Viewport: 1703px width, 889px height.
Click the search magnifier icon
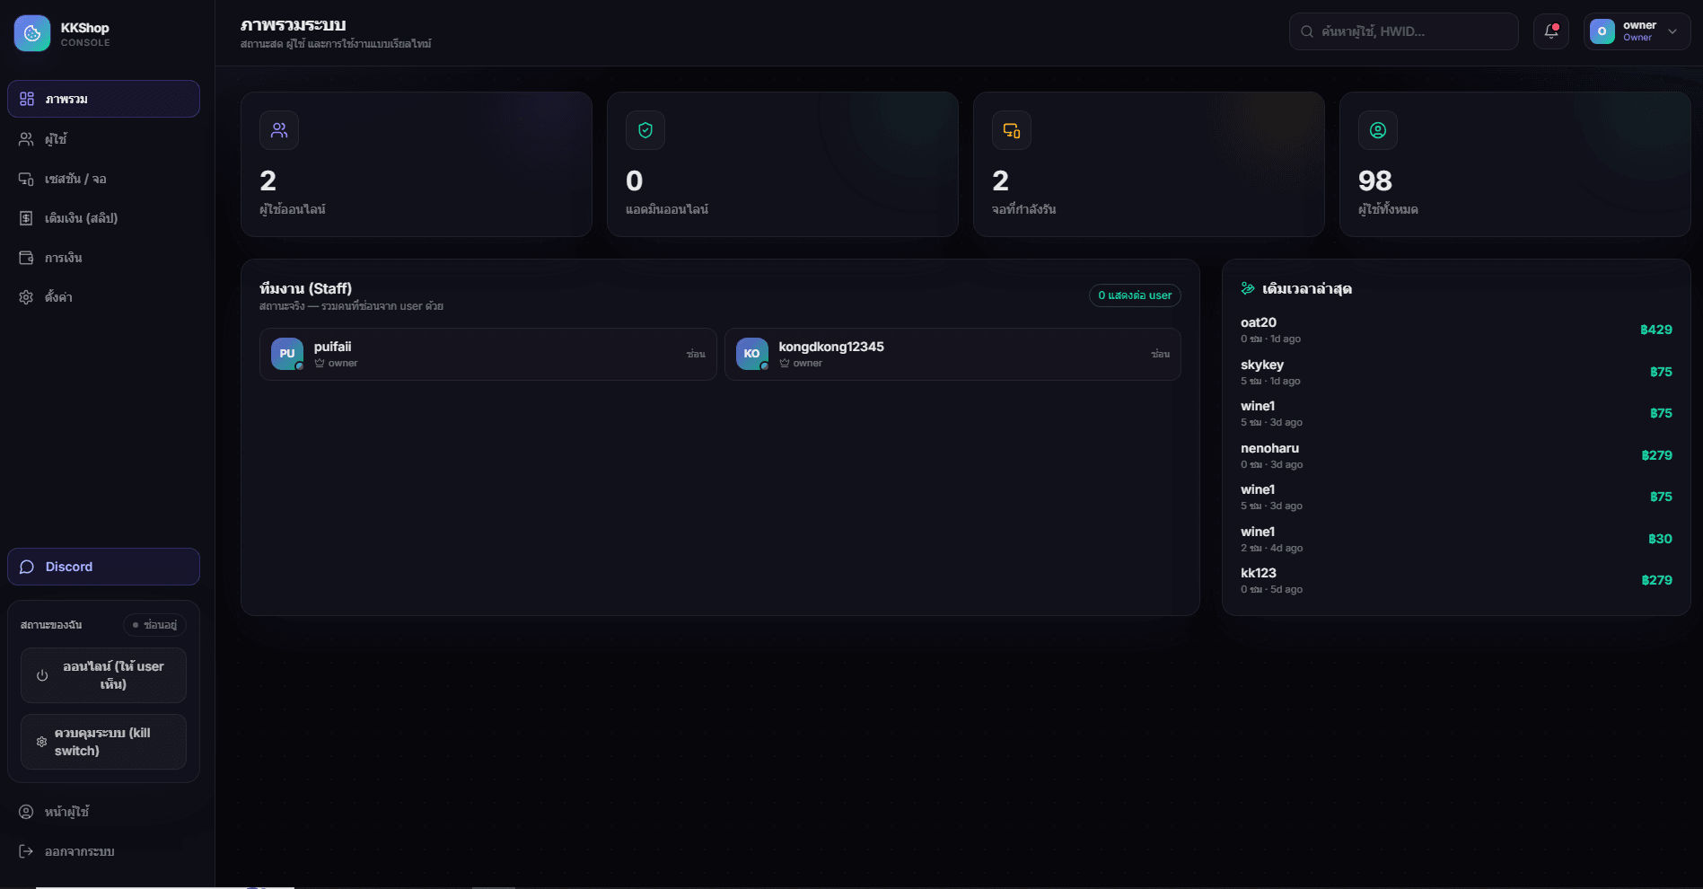coord(1307,31)
